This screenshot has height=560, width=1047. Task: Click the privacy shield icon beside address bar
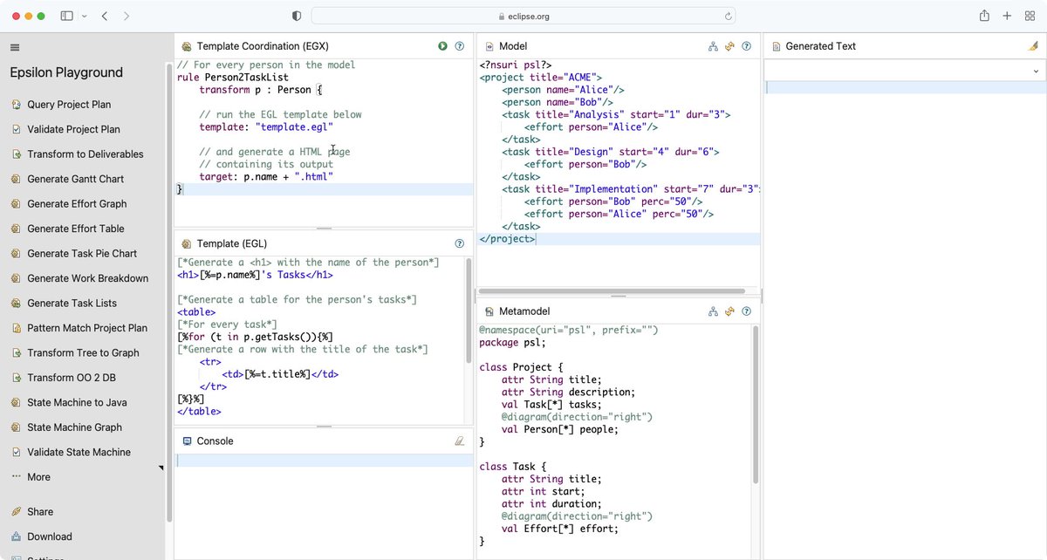(x=297, y=16)
